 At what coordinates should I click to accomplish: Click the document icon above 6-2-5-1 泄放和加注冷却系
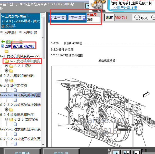coord(15,124)
